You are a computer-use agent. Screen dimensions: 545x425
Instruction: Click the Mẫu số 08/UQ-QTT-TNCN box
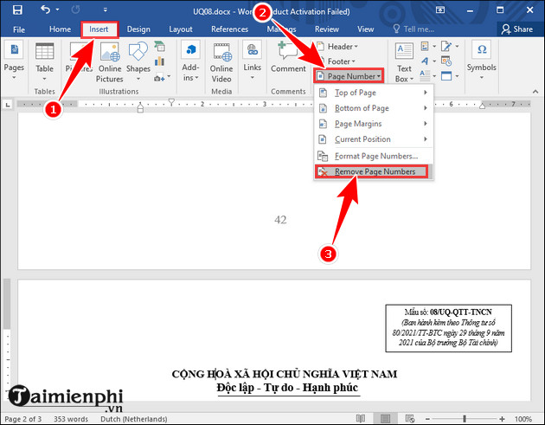click(448, 328)
